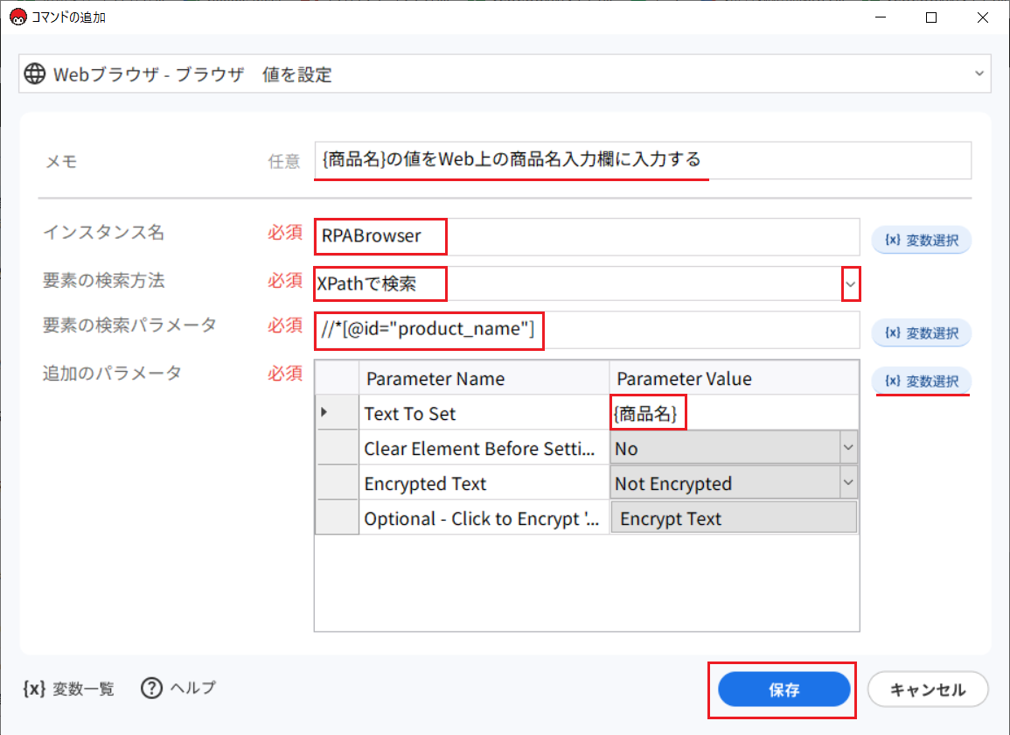This screenshot has height=735, width=1010.
Task: Select the Text To Set value cell
Action: coord(733,414)
